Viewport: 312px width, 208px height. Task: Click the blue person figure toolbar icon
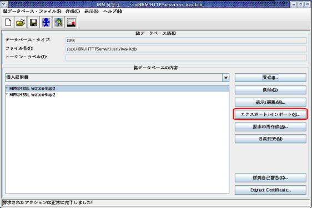point(46,22)
